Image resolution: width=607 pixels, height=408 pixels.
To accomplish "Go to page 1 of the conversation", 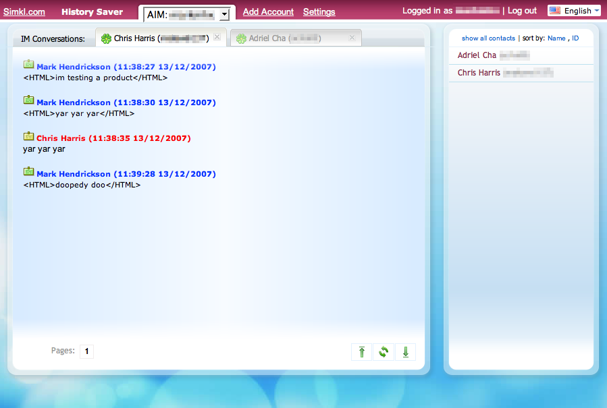I will (86, 351).
